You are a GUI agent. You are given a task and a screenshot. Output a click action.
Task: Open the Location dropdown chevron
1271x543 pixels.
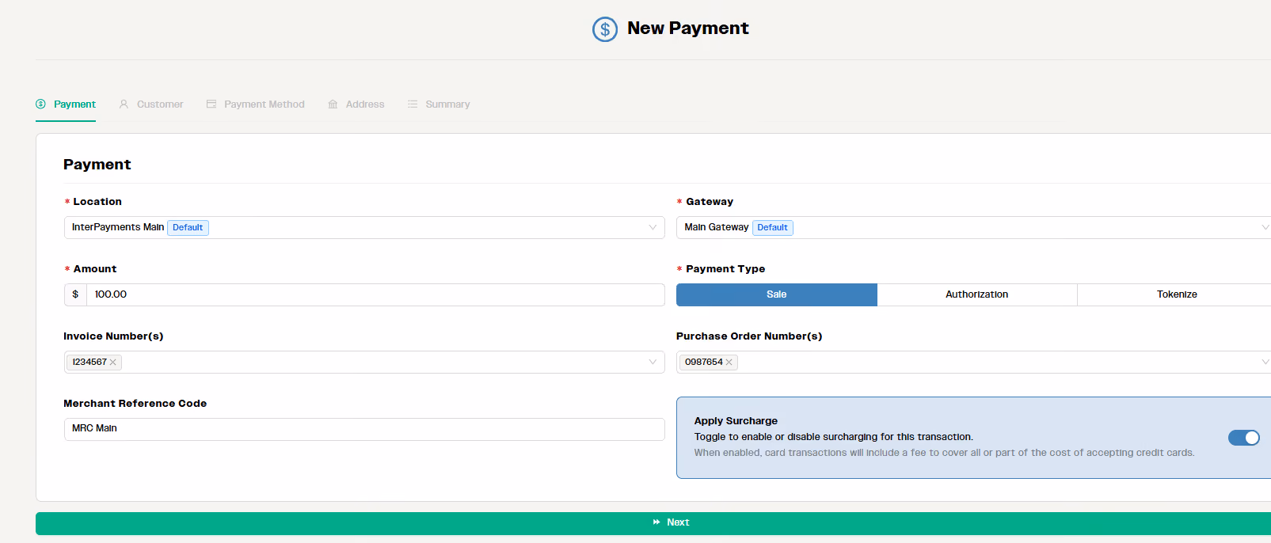coord(653,227)
